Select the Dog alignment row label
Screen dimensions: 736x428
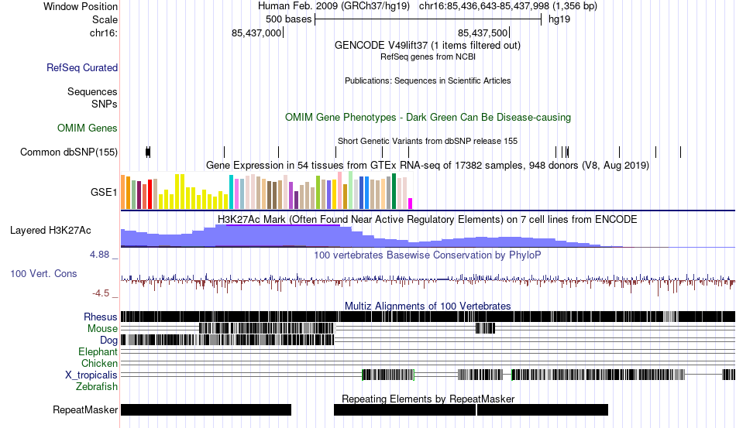(108, 341)
